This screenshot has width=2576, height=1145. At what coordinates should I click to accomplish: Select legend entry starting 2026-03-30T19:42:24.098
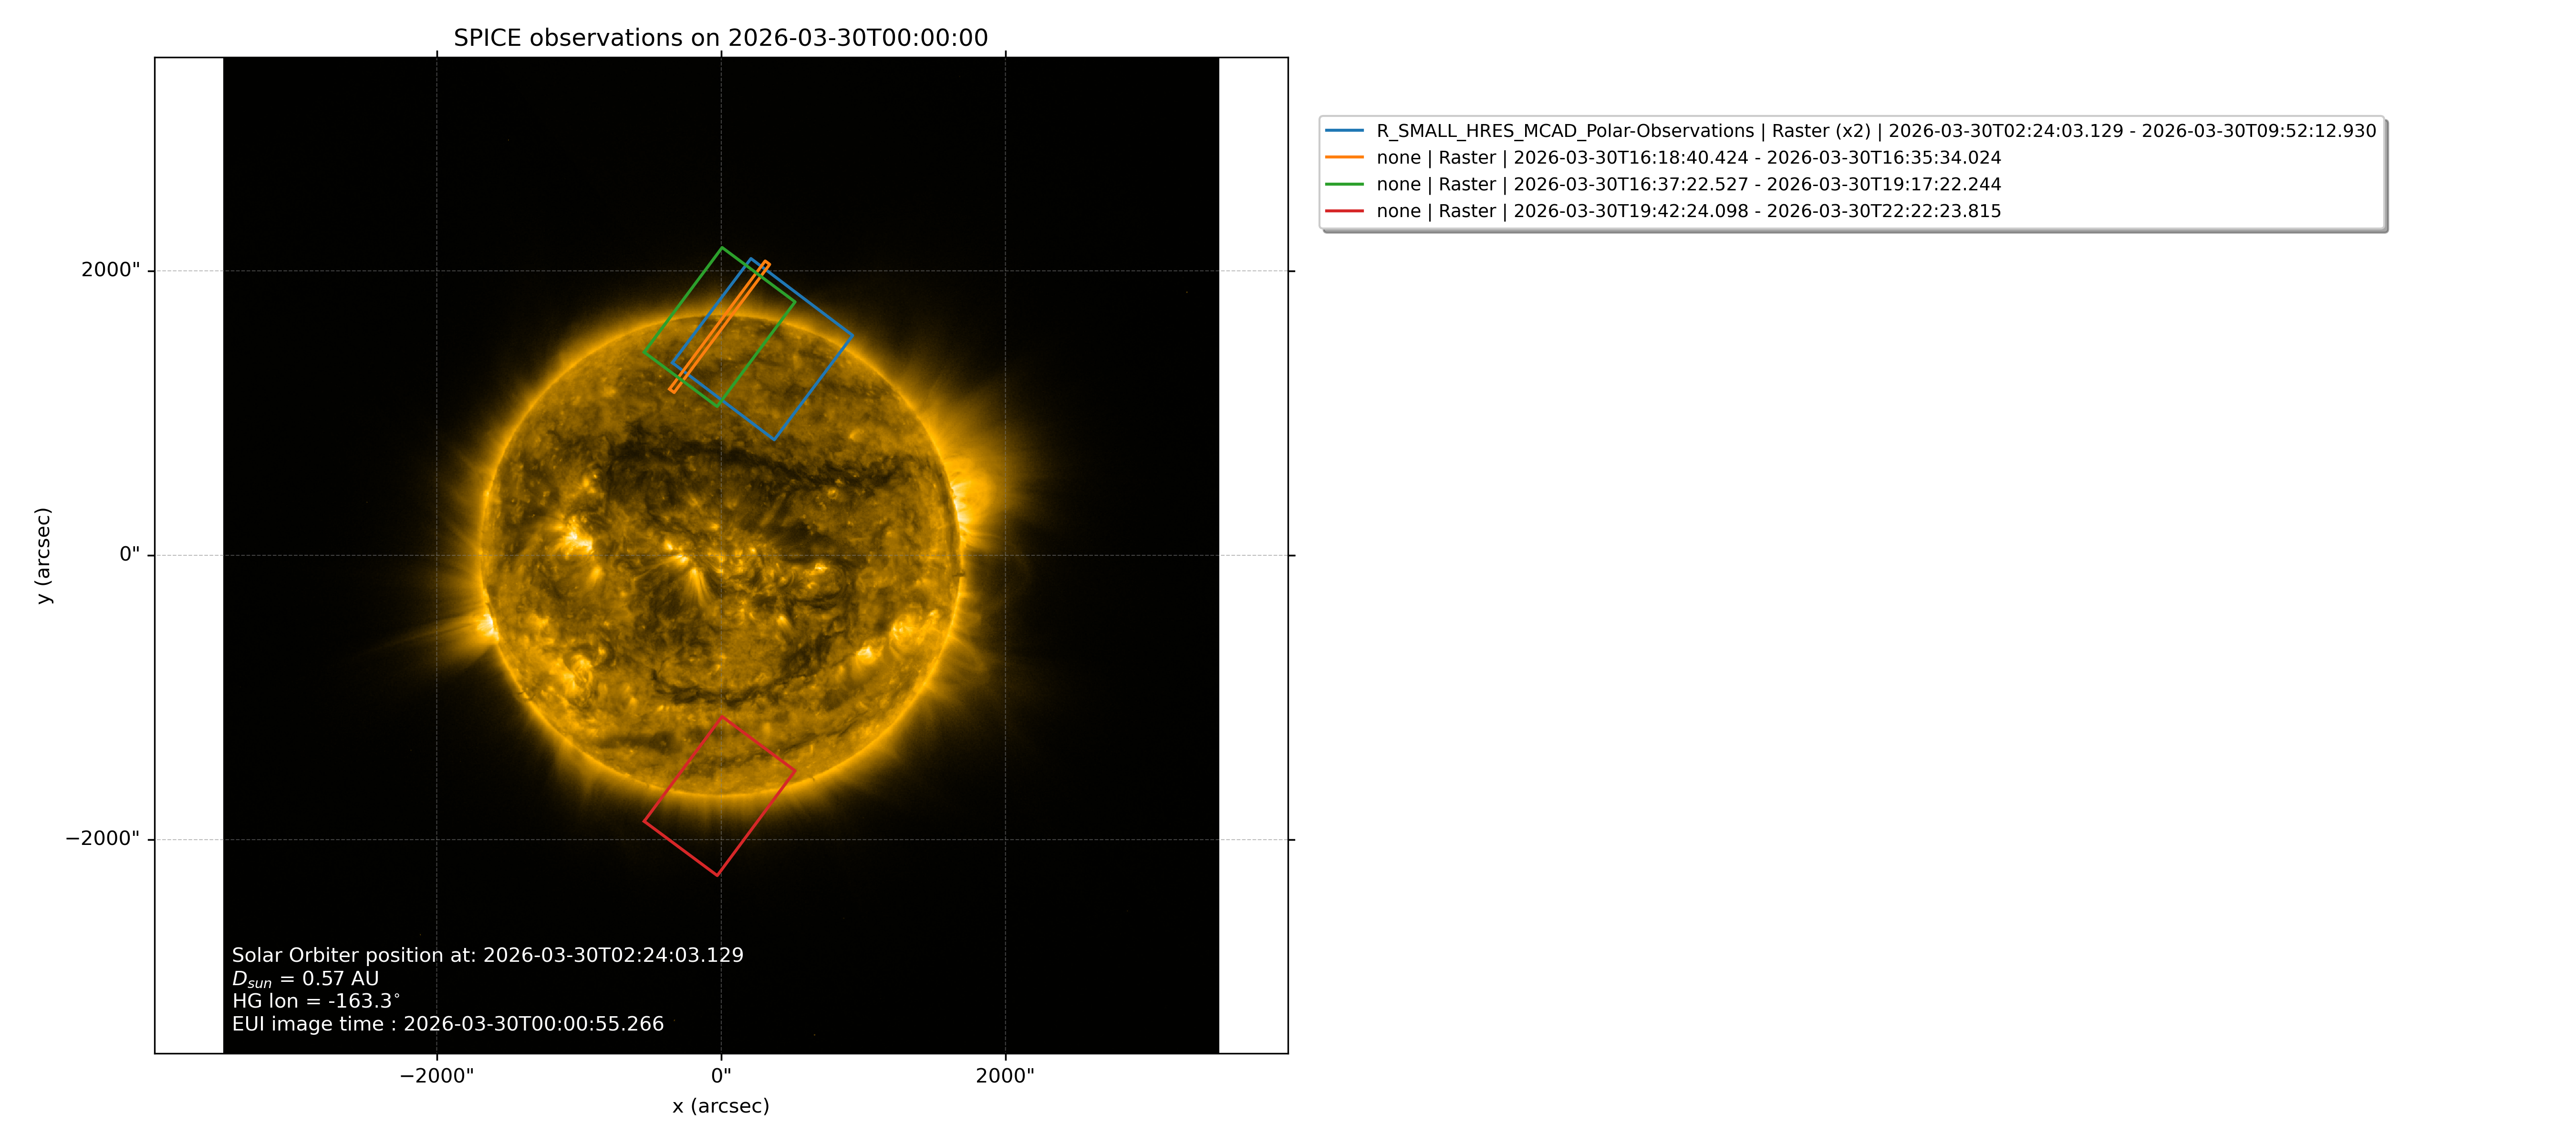[1689, 211]
